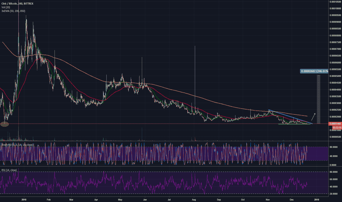Screen dimensions: 342x202
Task: Click the 0.0000 value on the Stoch RSI scale
Action: (x=334, y=165)
